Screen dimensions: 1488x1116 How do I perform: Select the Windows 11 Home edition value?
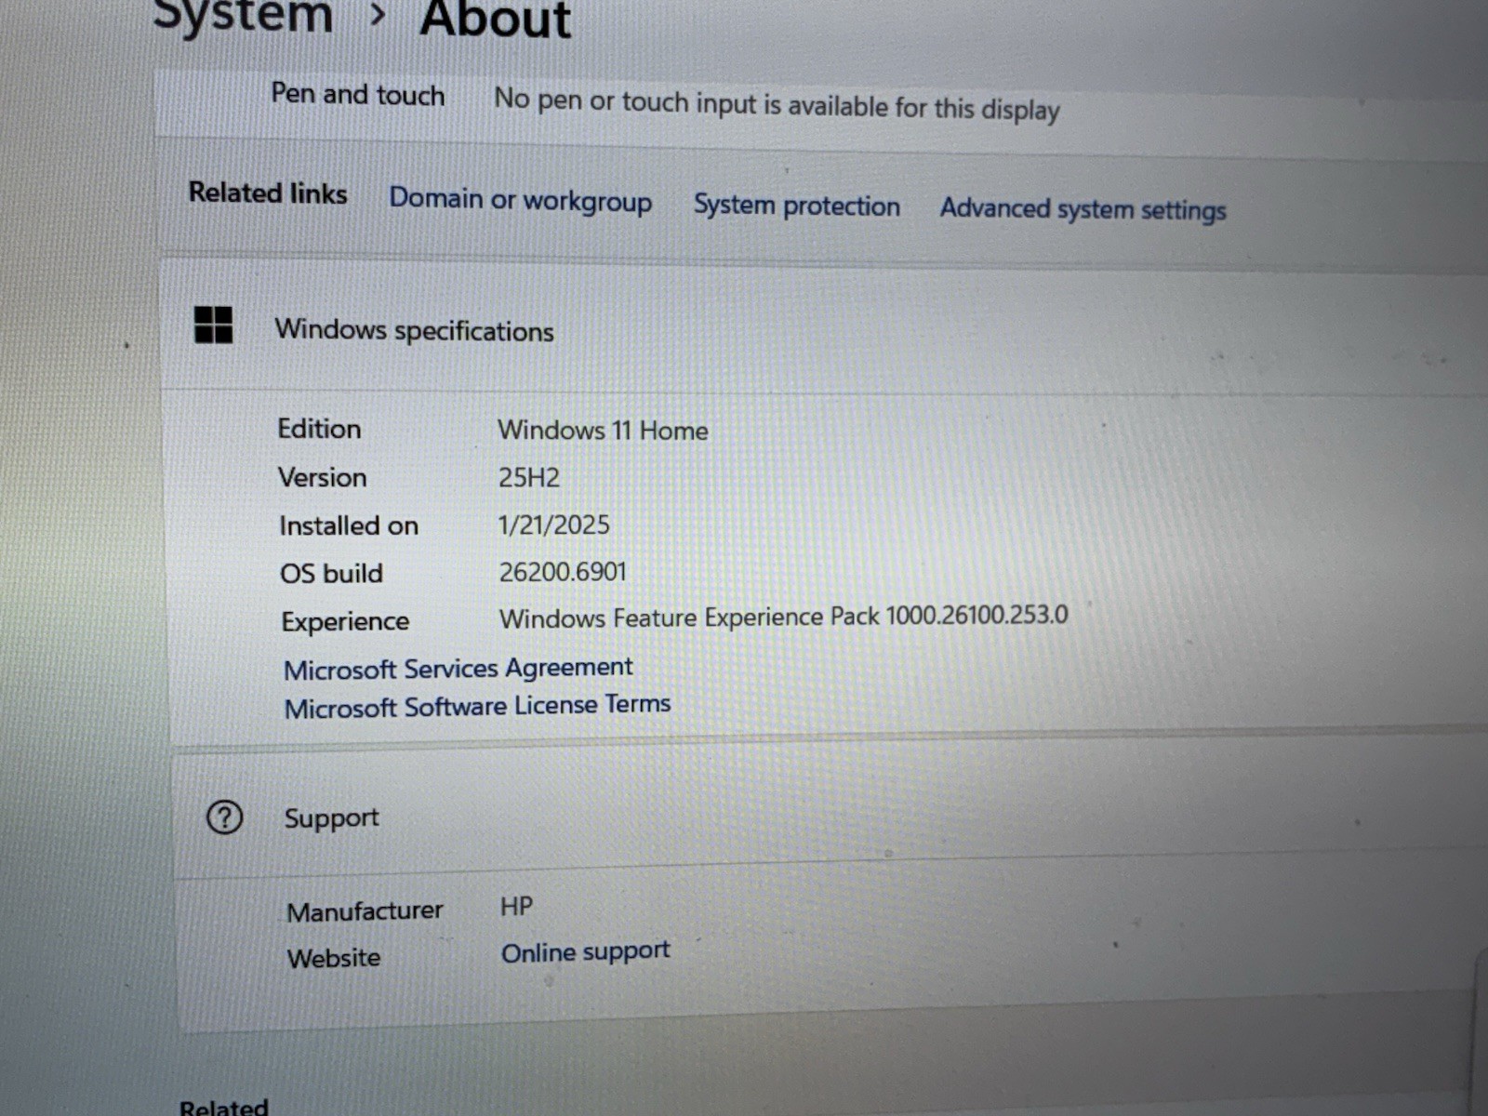[603, 430]
